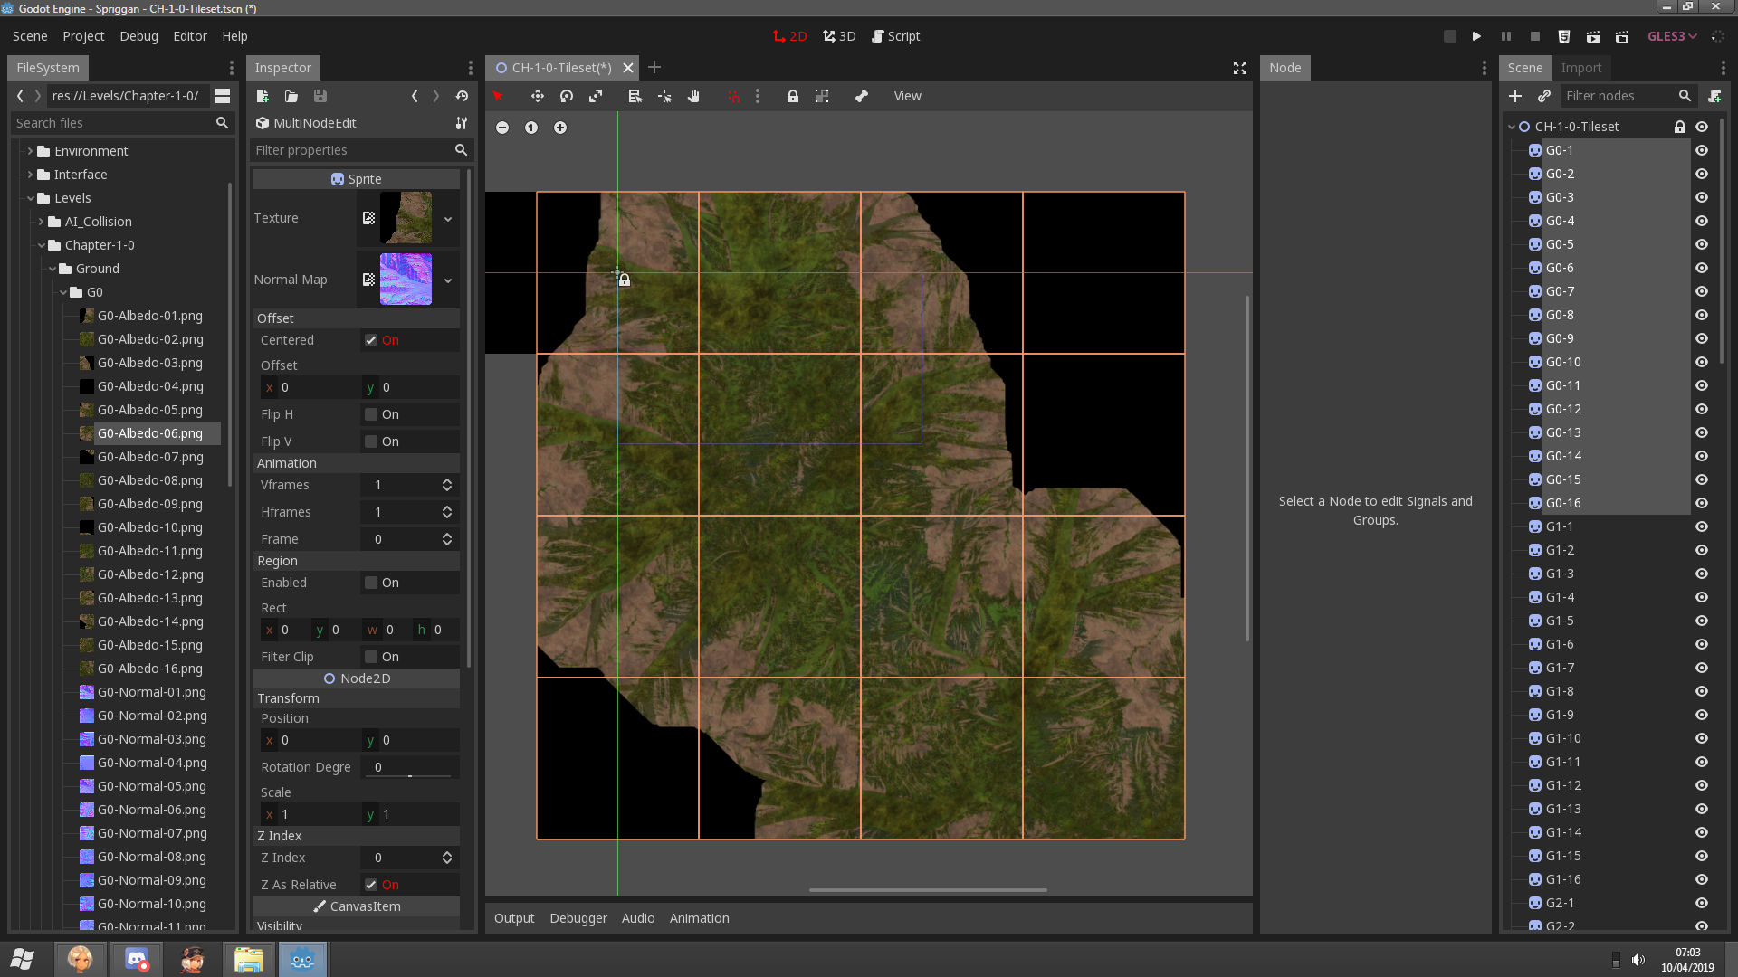1738x977 pixels.
Task: Disable the Centered property
Action: (370, 340)
